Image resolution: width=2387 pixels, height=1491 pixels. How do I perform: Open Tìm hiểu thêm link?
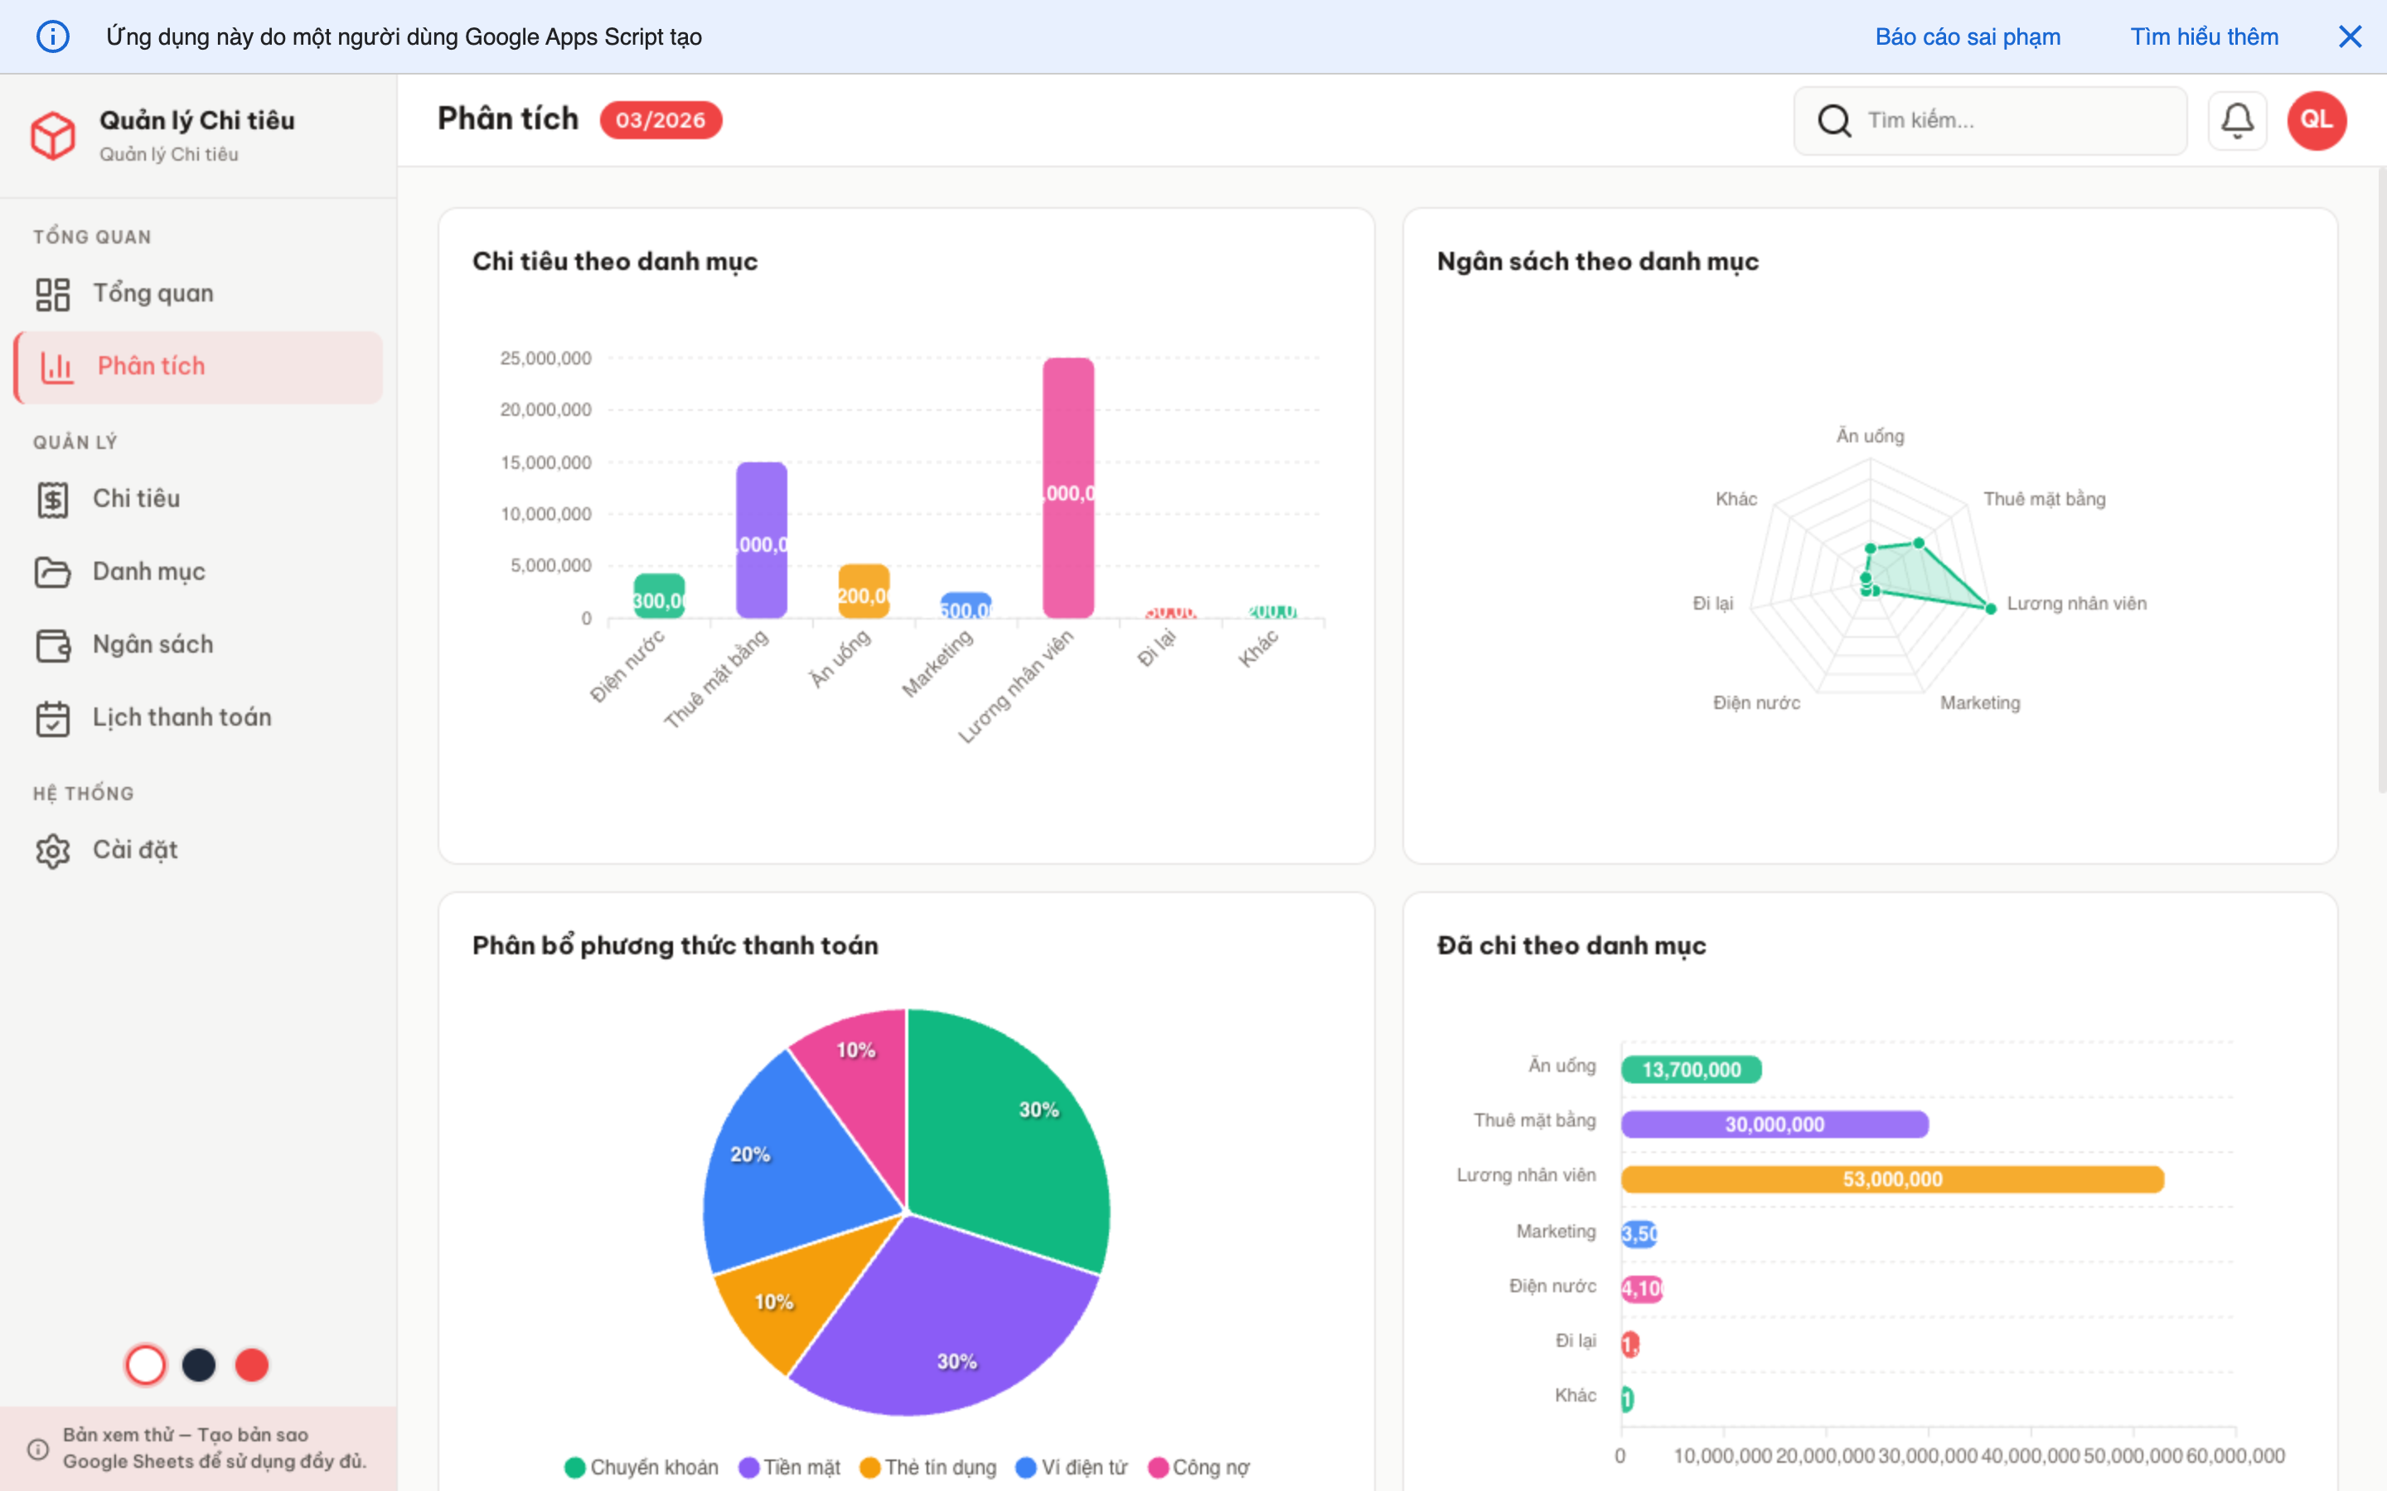point(2204,36)
